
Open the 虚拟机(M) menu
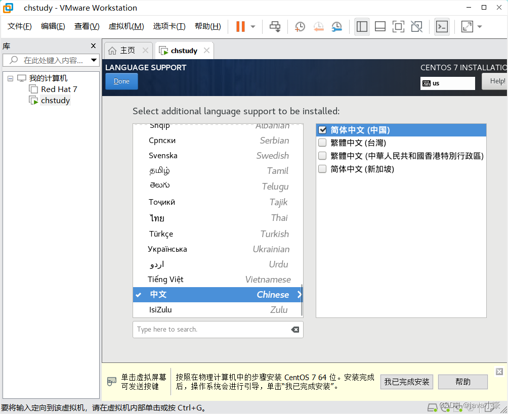pos(126,26)
